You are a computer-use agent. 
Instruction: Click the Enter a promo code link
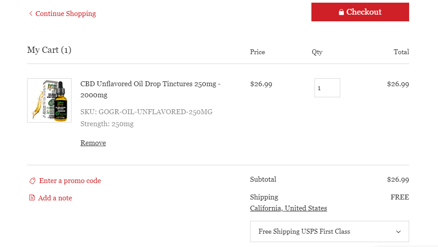[70, 181]
